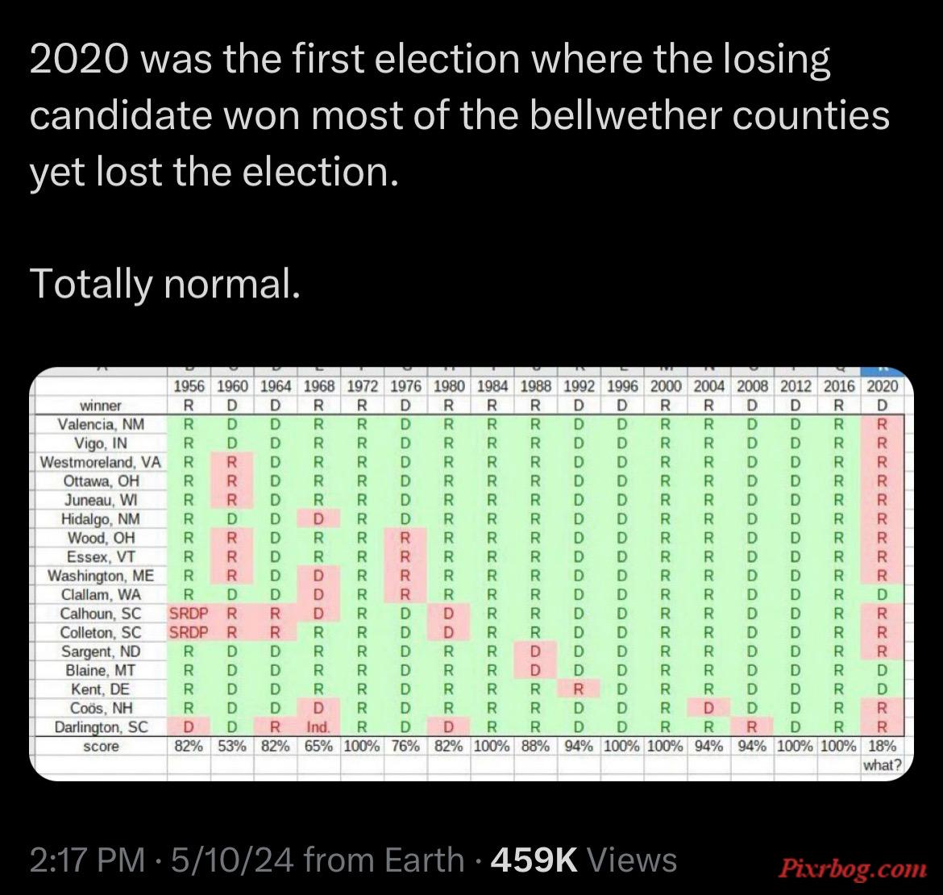This screenshot has height=895, width=943.
Task: Click the 'winner' row label
Action: click(x=101, y=406)
